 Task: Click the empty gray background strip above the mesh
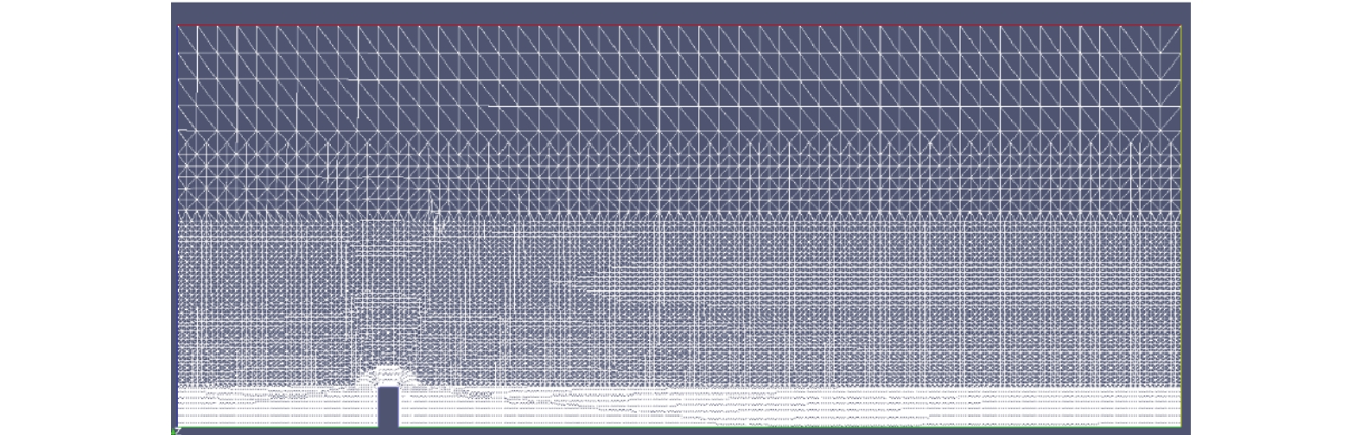point(678,13)
